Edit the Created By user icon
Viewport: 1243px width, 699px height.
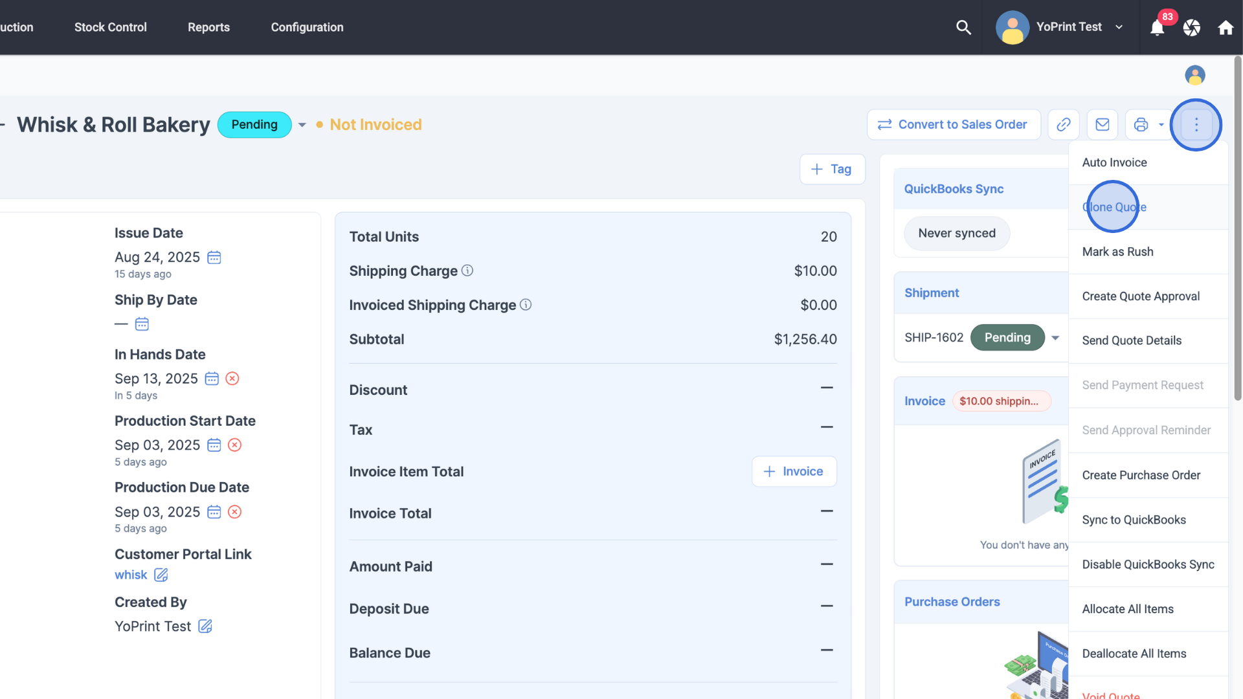pyautogui.click(x=205, y=627)
